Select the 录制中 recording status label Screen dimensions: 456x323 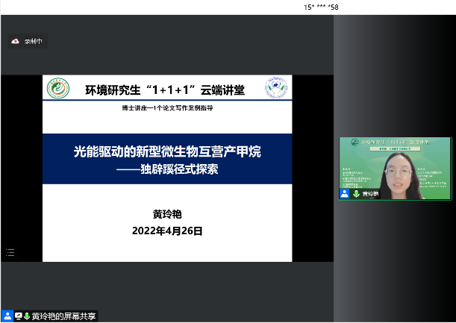pos(32,42)
